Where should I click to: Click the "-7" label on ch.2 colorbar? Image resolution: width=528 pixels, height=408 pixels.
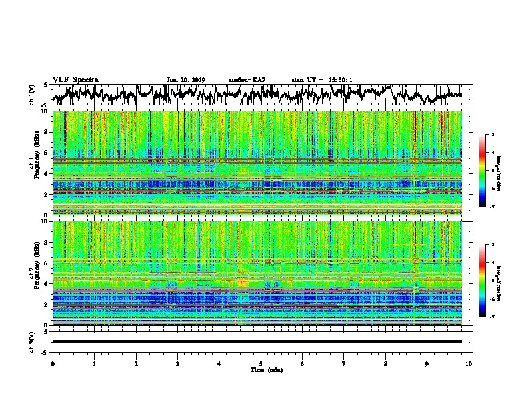(x=491, y=317)
